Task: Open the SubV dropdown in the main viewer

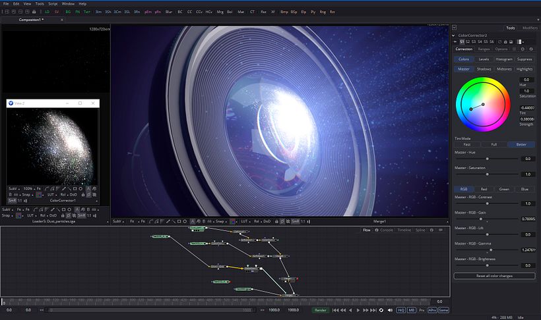Action: (119, 221)
